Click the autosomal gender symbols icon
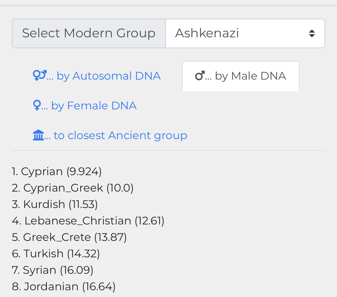 pyautogui.click(x=40, y=75)
